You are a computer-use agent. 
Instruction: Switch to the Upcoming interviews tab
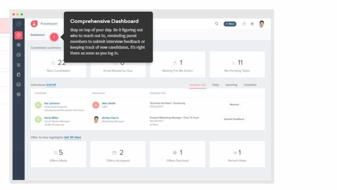[231, 85]
